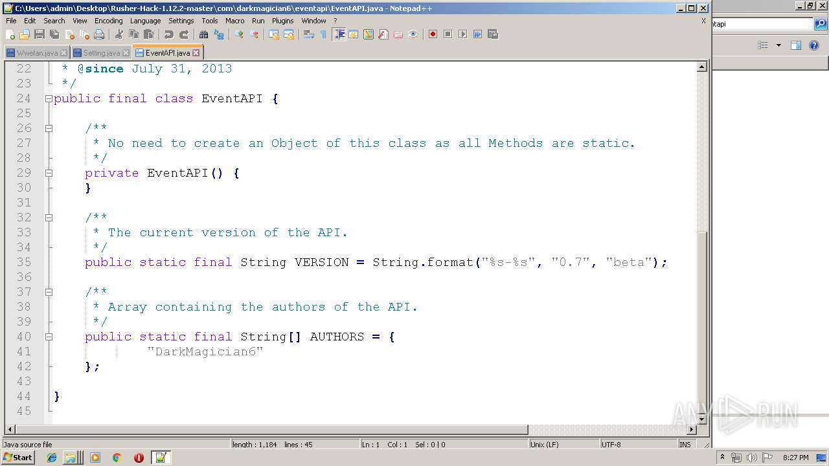Paste the clipboard with the Paste toolbar icon
The image size is (829, 466).
pos(149,34)
